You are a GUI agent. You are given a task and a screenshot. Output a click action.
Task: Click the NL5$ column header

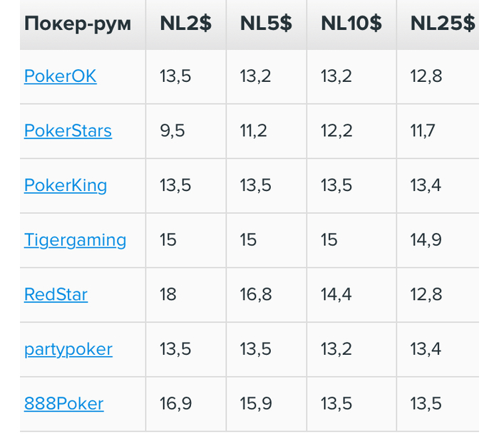[265, 24]
